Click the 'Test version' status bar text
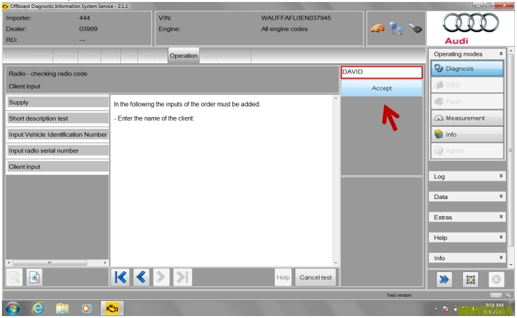 tap(399, 295)
